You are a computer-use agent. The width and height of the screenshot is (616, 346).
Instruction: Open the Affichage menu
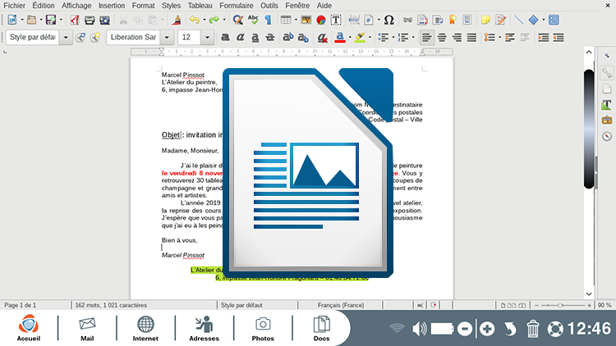click(76, 6)
